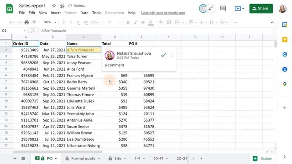Open Google Keep side panel
Viewport: 292px width, 164px height.
tap(285, 40)
